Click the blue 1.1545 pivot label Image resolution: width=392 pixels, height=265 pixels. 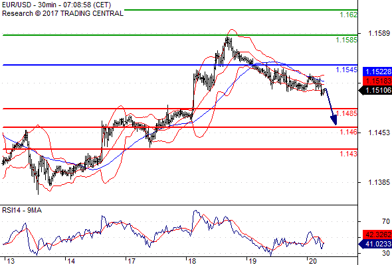[347, 70]
